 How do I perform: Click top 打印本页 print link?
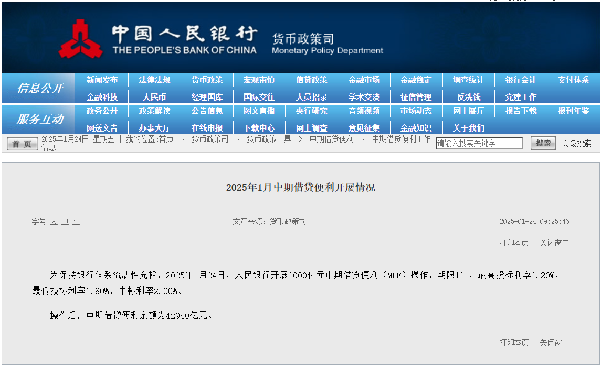click(x=514, y=243)
